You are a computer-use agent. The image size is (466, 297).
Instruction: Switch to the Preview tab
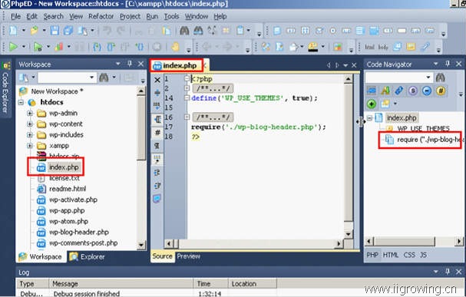[188, 256]
